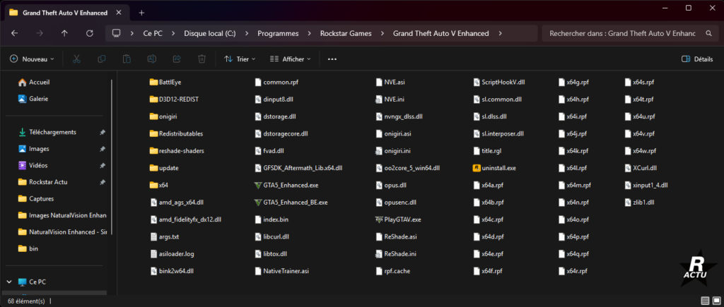
Task: Collapse the Ce PC tree node
Action: 9,282
